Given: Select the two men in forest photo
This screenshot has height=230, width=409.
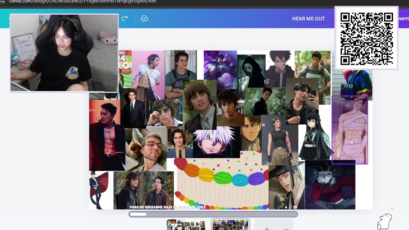Looking at the screenshot, I should click(x=143, y=190).
